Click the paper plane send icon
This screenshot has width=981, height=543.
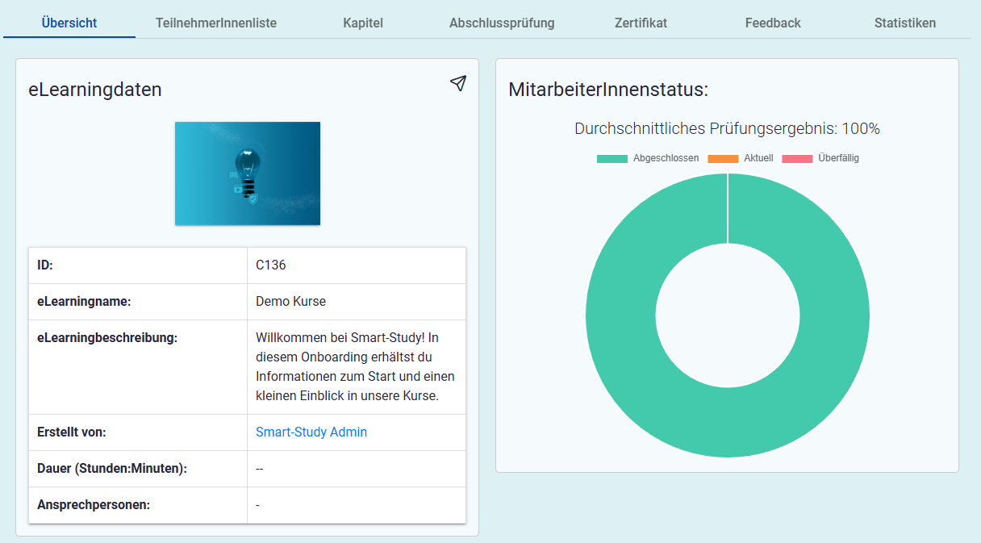(x=457, y=83)
